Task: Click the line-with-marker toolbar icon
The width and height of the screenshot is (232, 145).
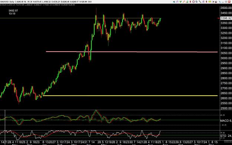Action: [x=213, y=2]
